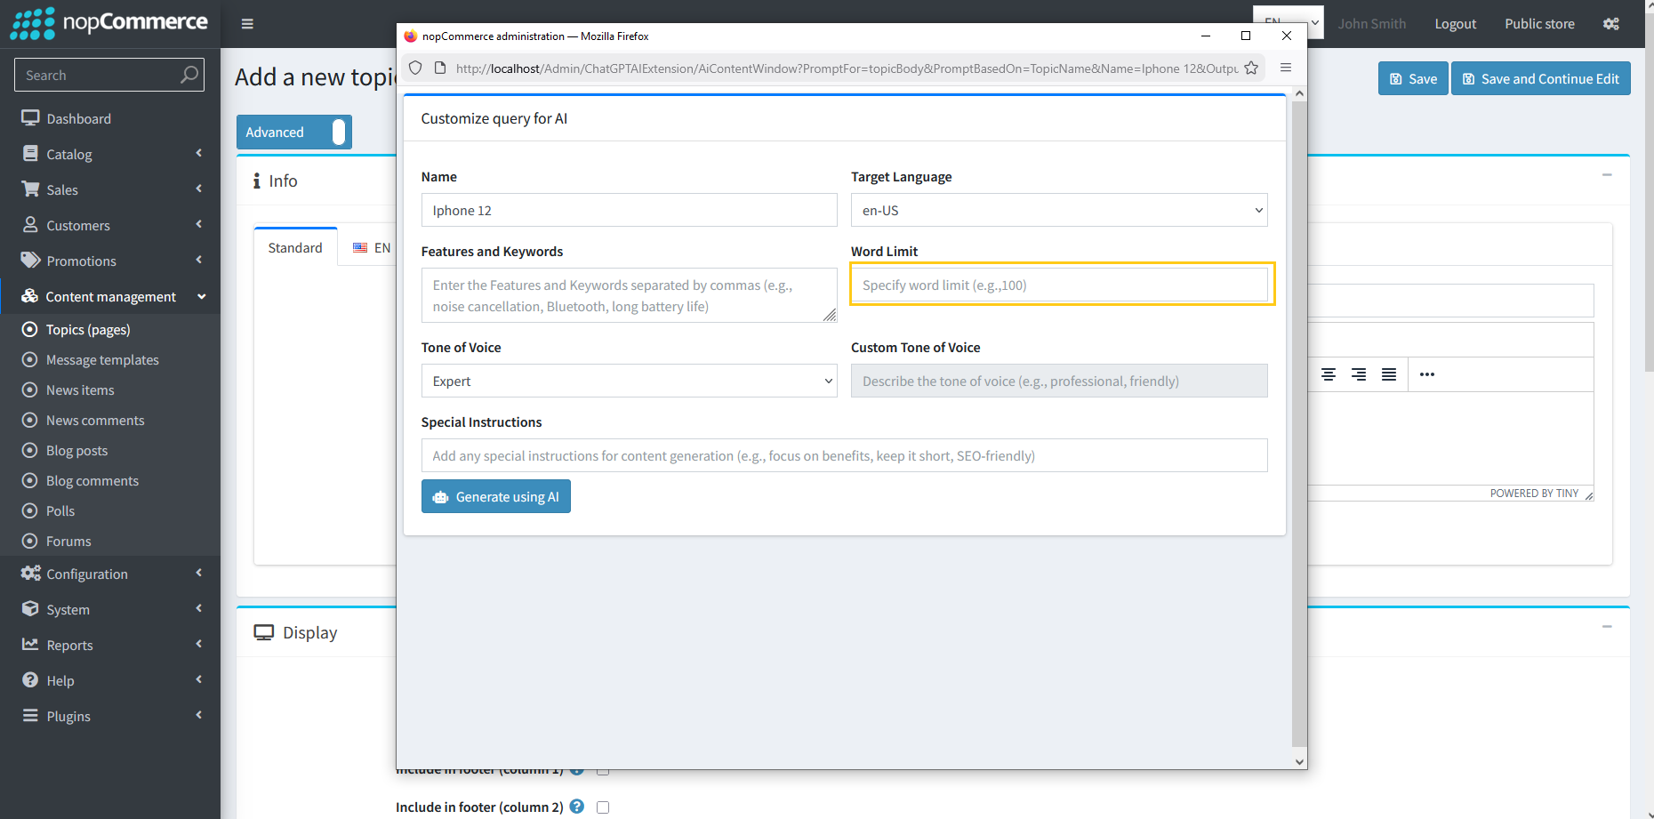The height and width of the screenshot is (819, 1654).
Task: Check Include in footer (column 2)
Action: pyautogui.click(x=603, y=807)
